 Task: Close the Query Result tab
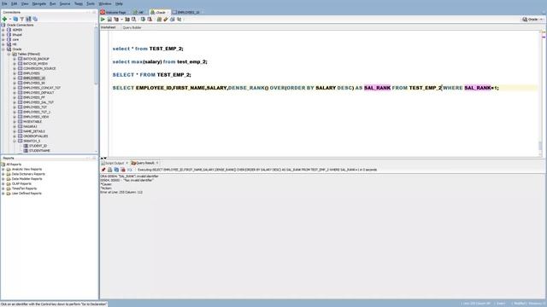point(157,163)
